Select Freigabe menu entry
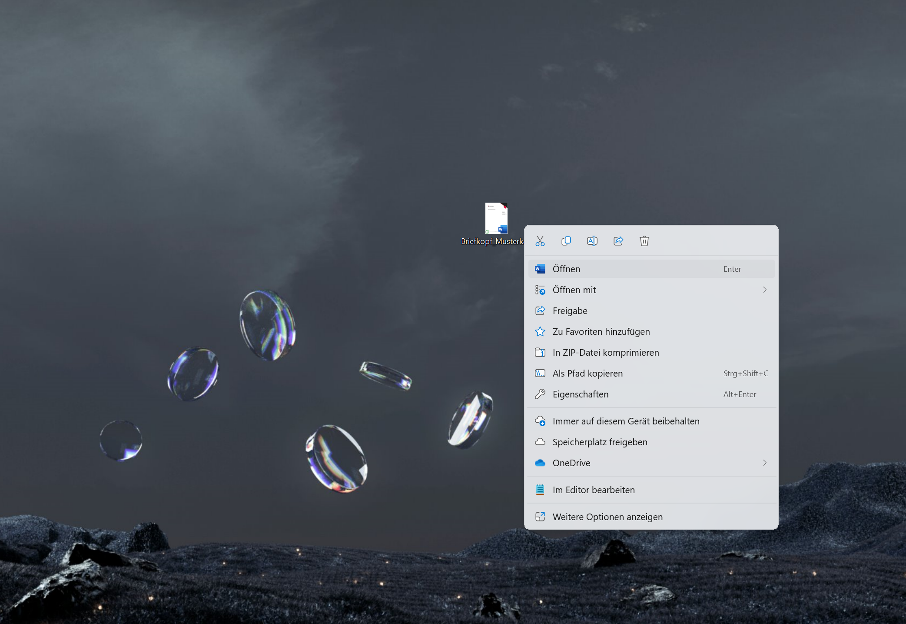The image size is (906, 624). tap(570, 311)
